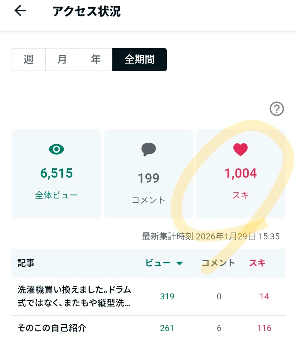The height and width of the screenshot is (340, 297).
Task: Select the 年 period tab
Action: click(96, 60)
